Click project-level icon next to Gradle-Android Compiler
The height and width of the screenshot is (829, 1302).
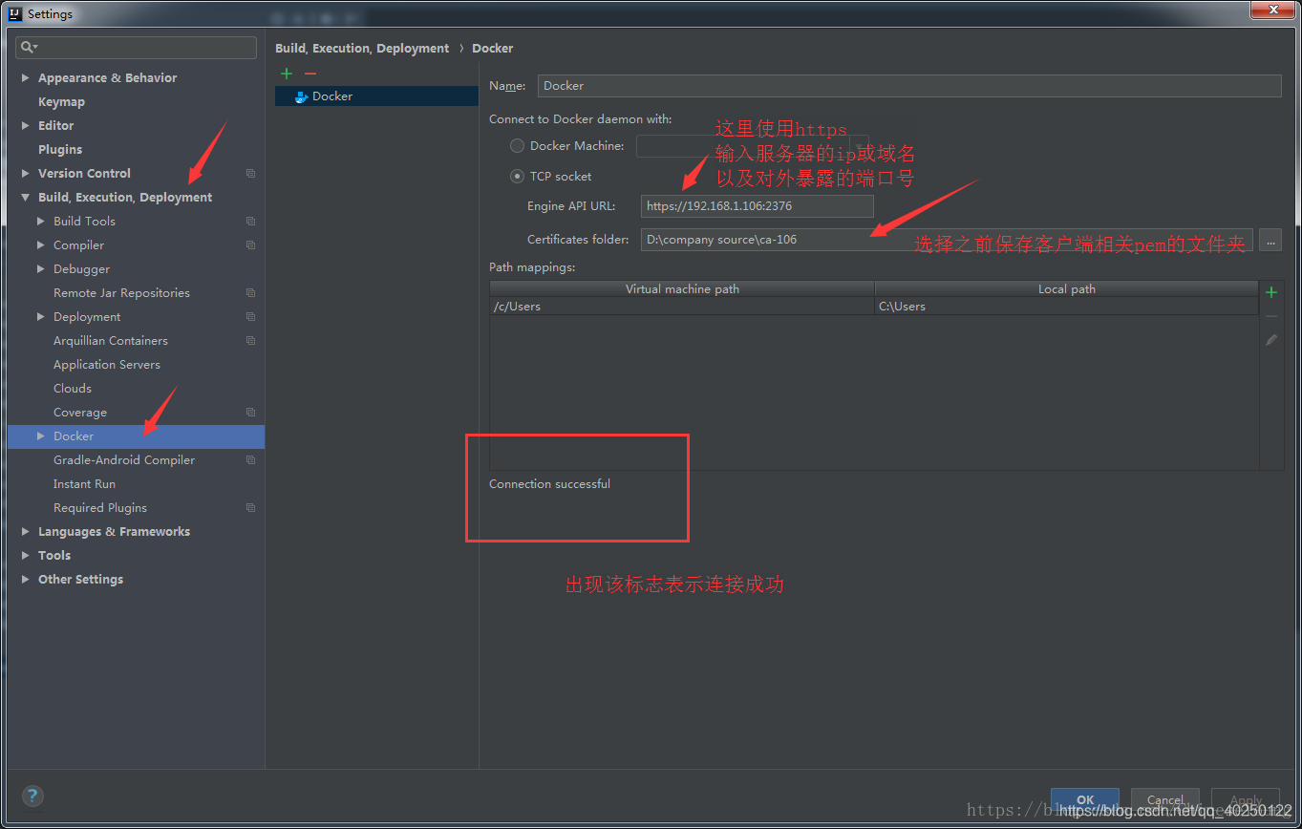point(250,460)
